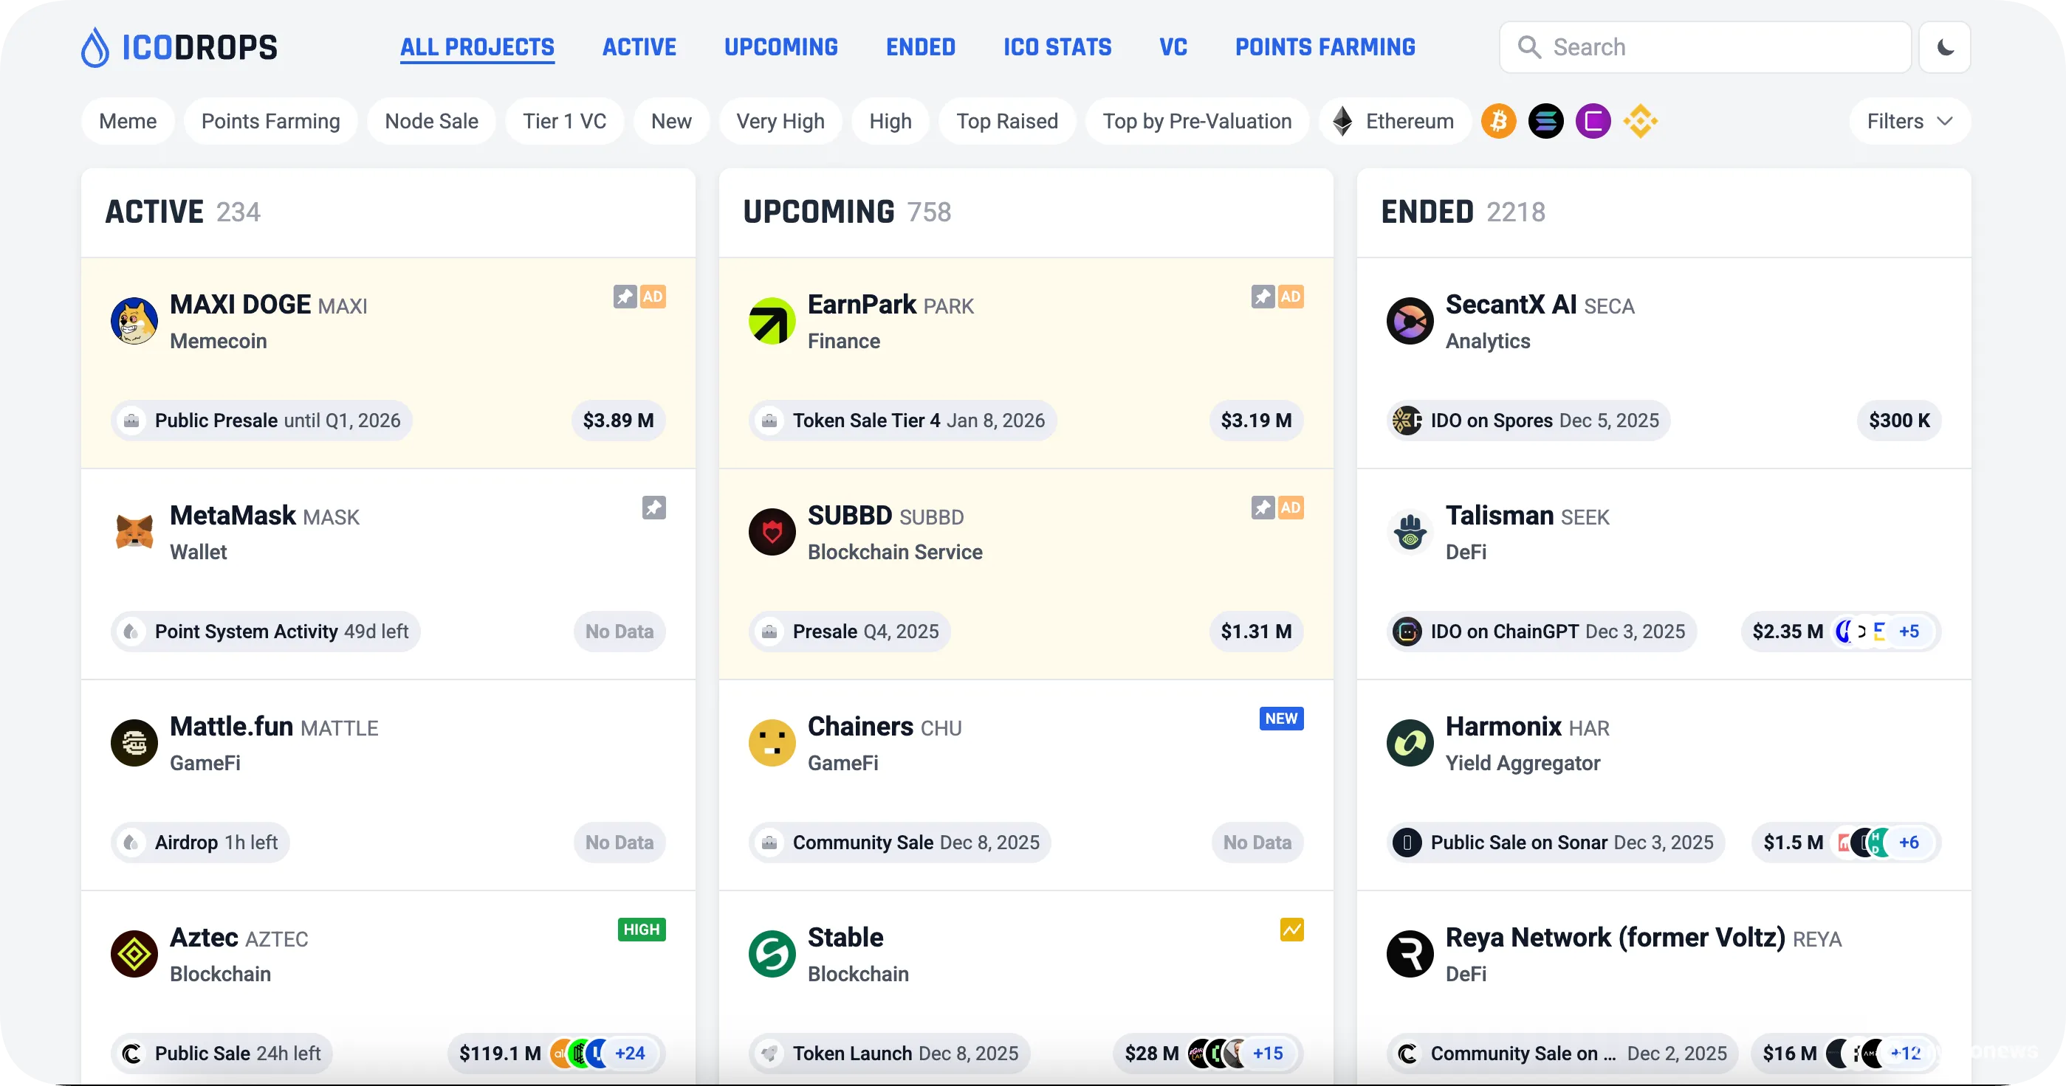The image size is (2066, 1086).
Task: Select the Solana chain filter icon
Action: click(1546, 120)
